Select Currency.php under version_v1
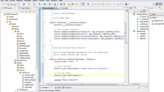 [x=29, y=75]
